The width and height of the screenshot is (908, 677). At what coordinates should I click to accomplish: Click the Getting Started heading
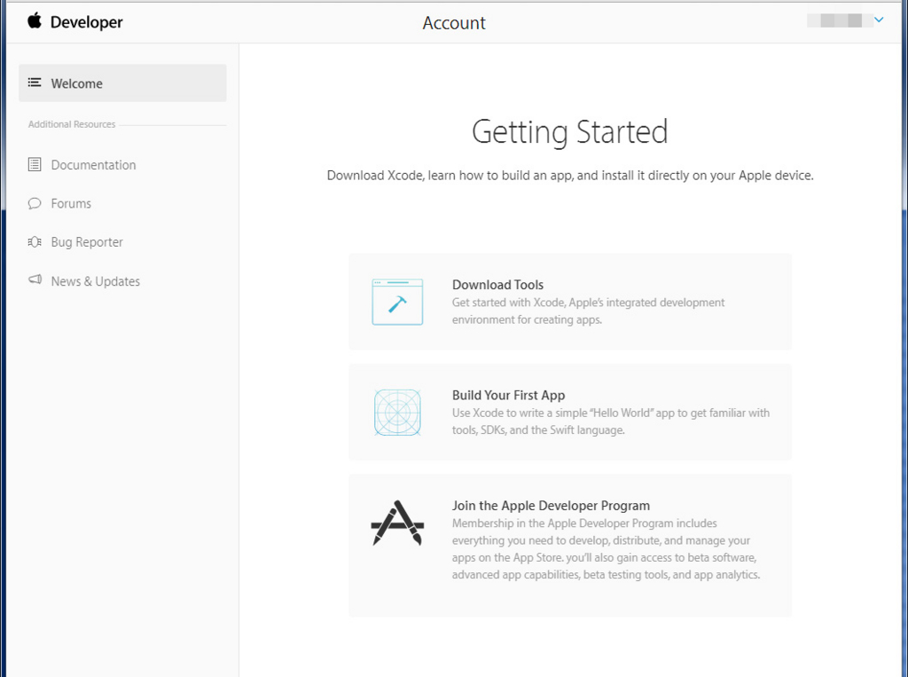point(570,132)
